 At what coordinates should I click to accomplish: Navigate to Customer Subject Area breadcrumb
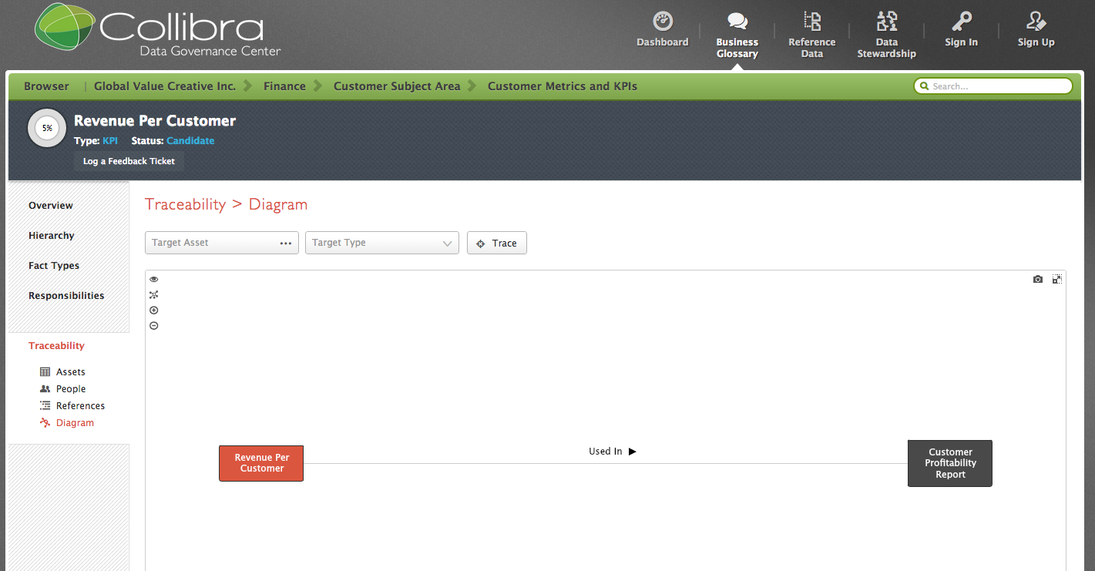click(397, 86)
